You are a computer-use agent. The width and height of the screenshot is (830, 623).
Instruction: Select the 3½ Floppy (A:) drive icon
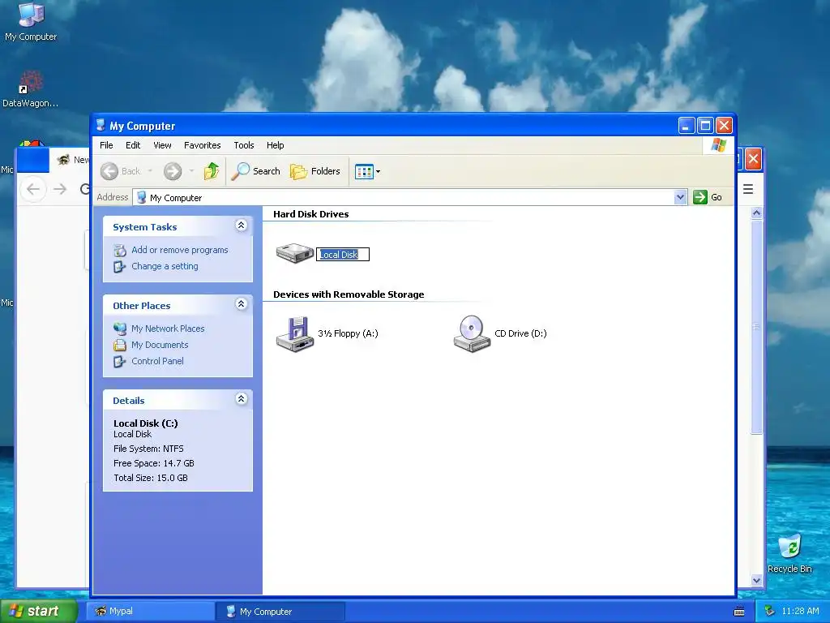pyautogui.click(x=295, y=333)
